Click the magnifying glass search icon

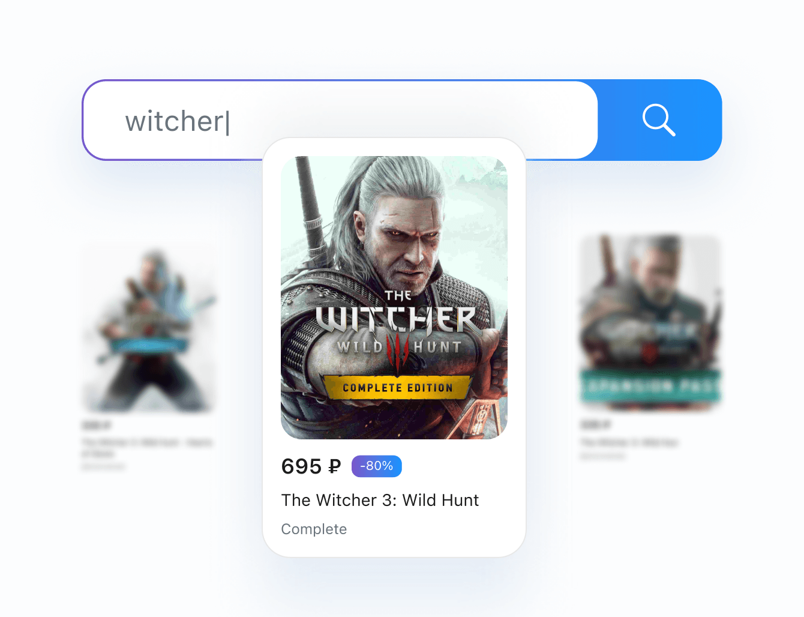point(659,120)
